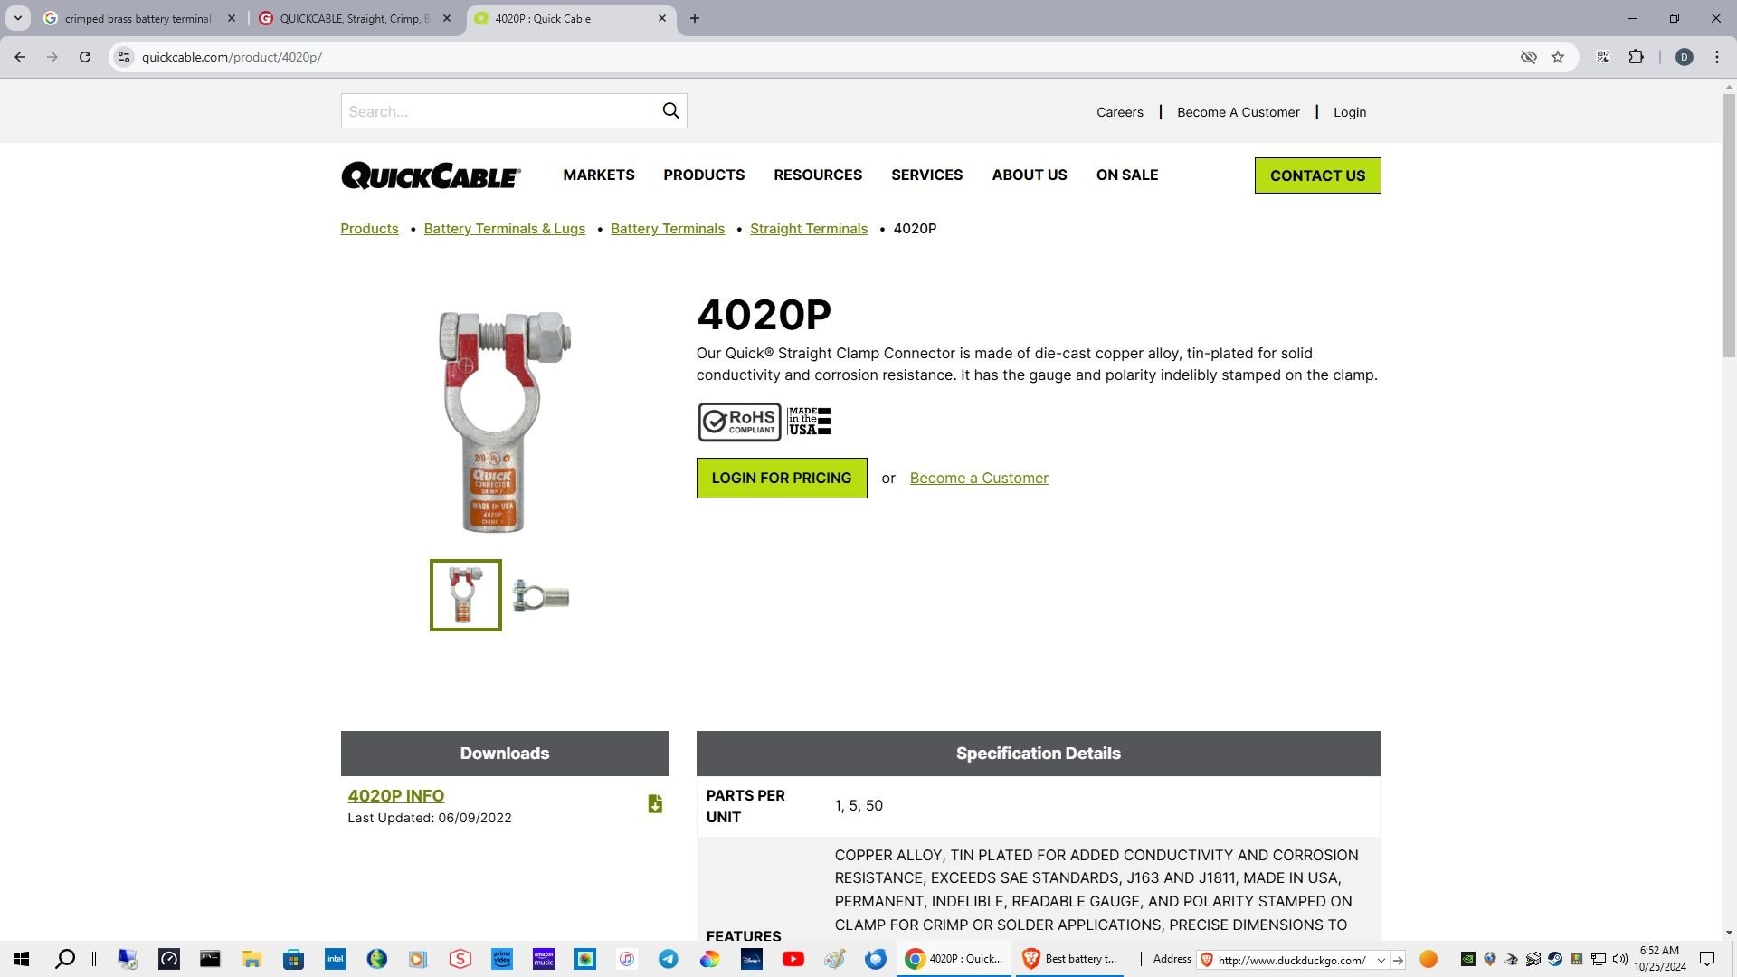Open the RESOURCES navigation menu

click(x=817, y=175)
